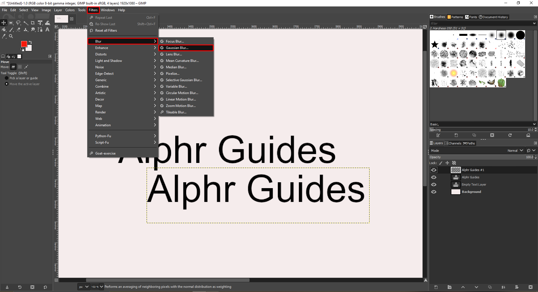Switch to the Patterns tab
The image size is (538, 292).
pyautogui.click(x=455, y=17)
